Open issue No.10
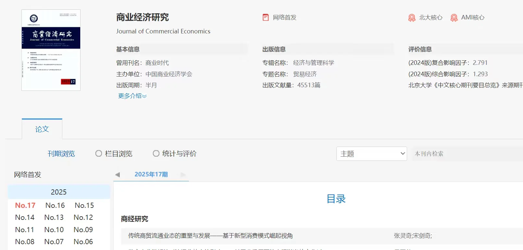Viewport: 523px width, 250px height. (x=54, y=230)
